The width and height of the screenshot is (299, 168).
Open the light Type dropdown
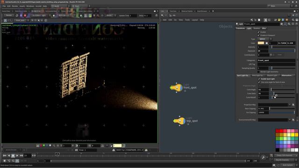tap(265, 39)
